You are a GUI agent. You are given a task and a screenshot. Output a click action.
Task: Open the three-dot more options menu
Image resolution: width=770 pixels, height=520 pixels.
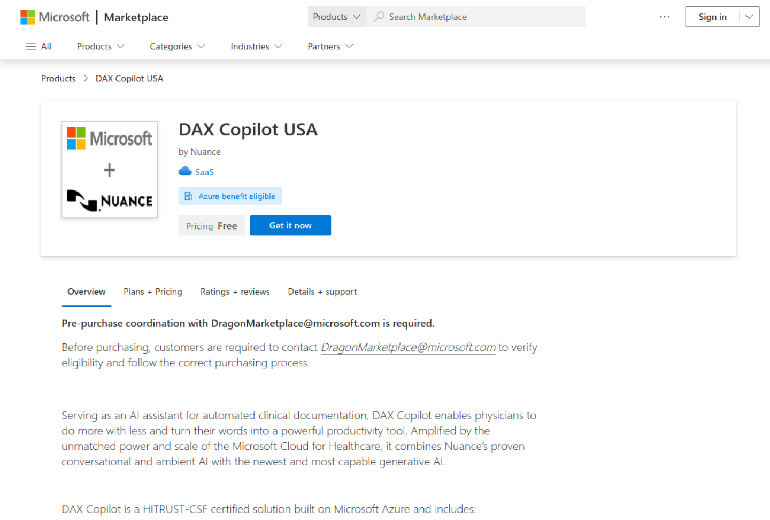pos(665,17)
